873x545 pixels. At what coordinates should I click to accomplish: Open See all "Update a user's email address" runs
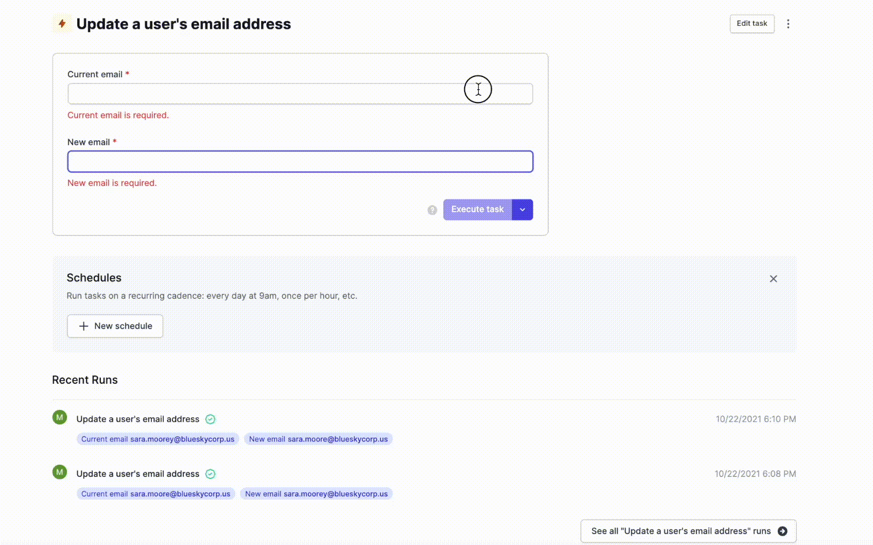pos(688,531)
